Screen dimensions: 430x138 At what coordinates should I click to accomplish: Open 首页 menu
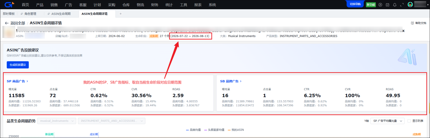25,5
